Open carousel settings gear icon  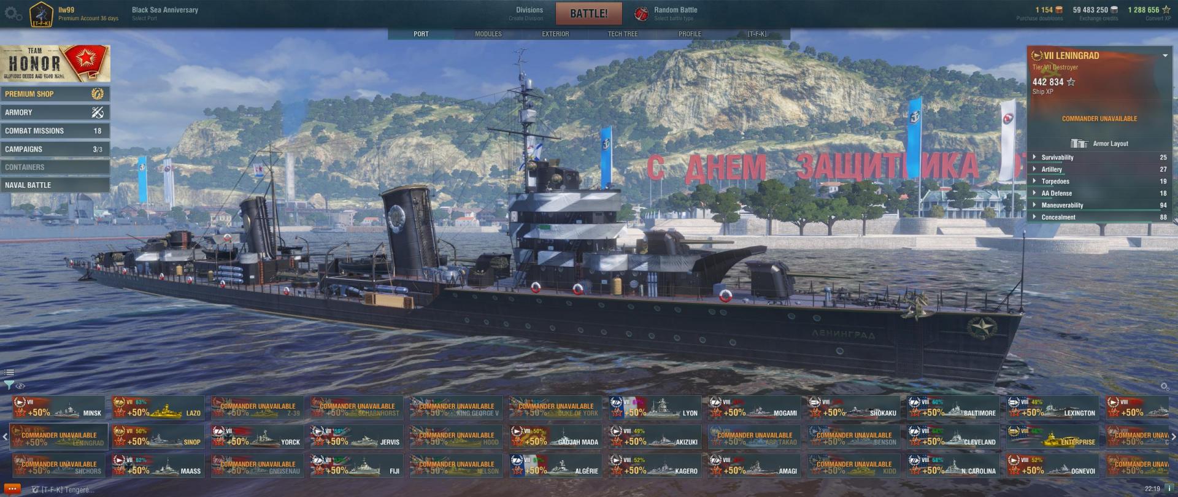click(x=1165, y=386)
